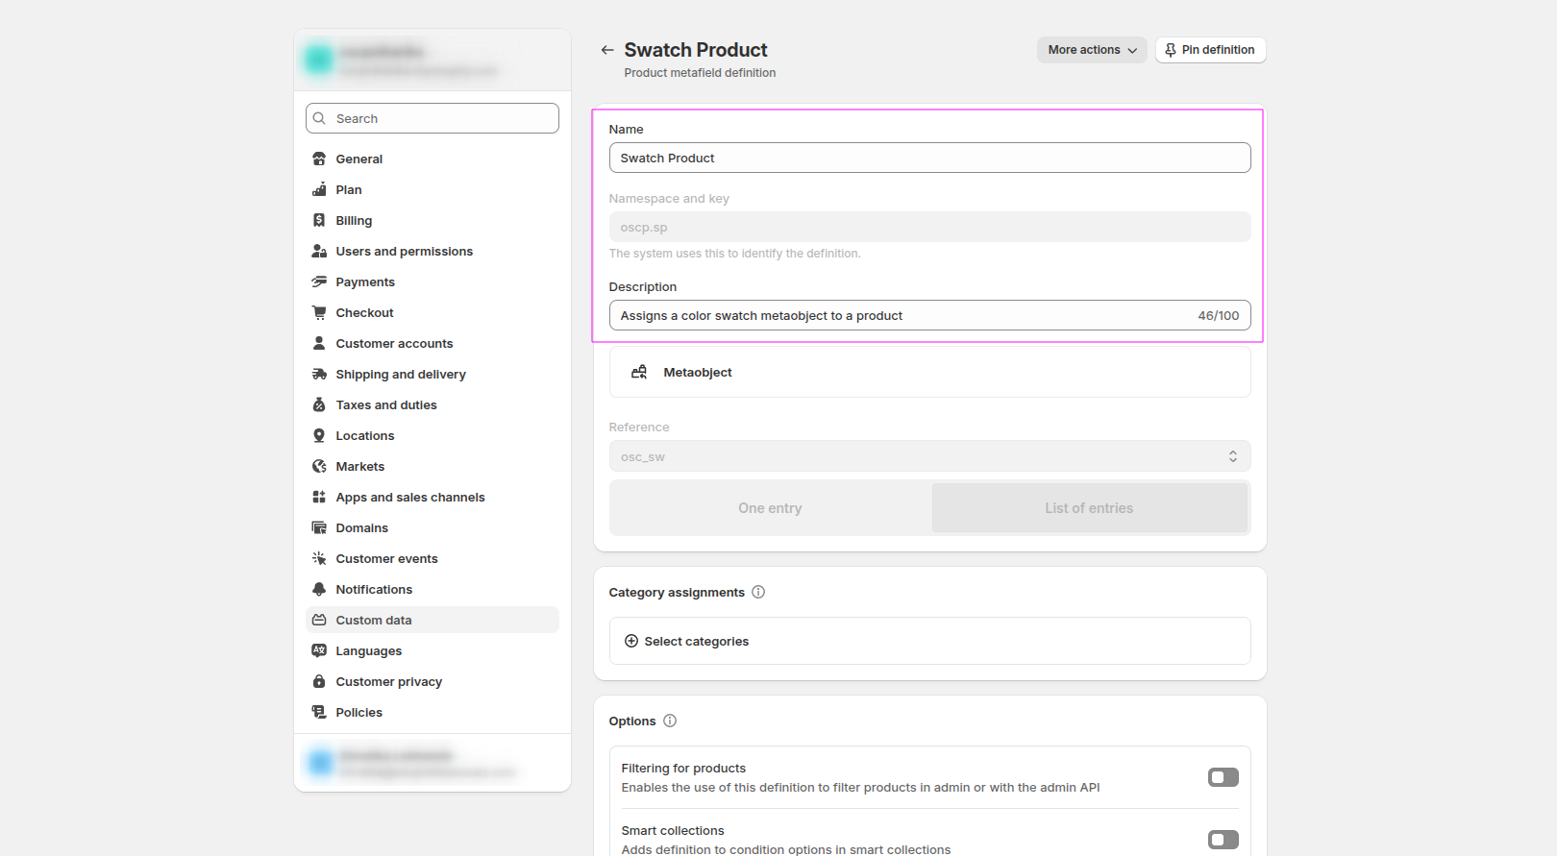Screen dimensions: 1557x856
Task: Open the More actions dropdown
Action: (1092, 50)
